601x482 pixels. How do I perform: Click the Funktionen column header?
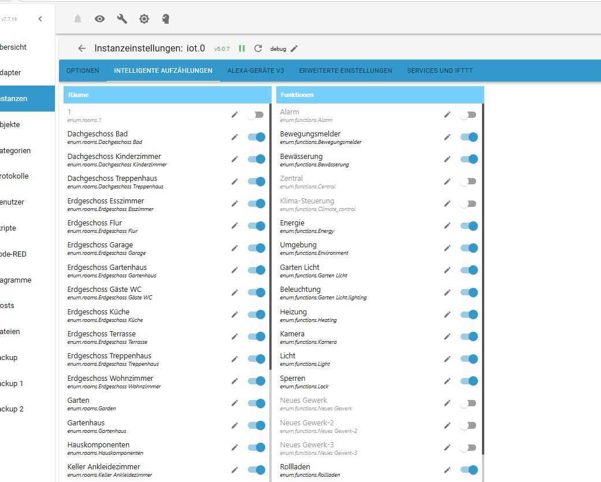pos(380,95)
